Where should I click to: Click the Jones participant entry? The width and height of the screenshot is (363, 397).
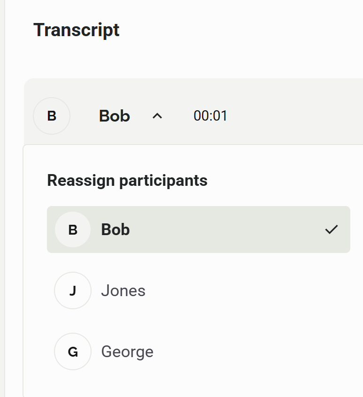point(123,290)
